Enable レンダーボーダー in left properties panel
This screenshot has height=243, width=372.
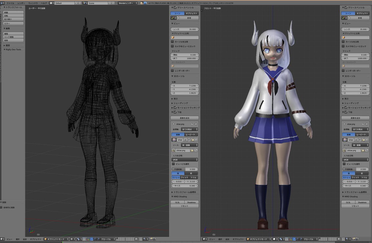(x=172, y=71)
